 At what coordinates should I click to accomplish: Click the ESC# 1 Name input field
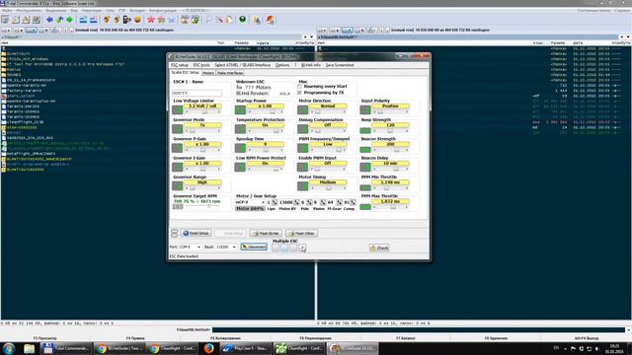[x=197, y=93]
